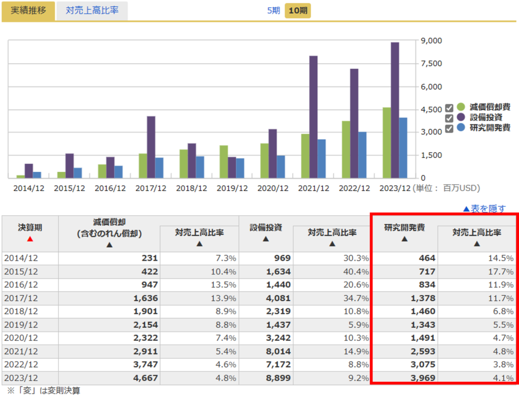
Task: Collapse the table with 表を隠す
Action: 484,208
